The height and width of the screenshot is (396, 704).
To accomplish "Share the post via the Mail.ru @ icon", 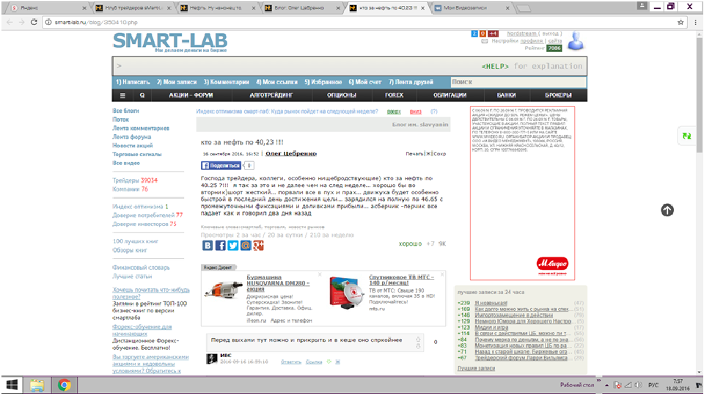I will click(246, 246).
